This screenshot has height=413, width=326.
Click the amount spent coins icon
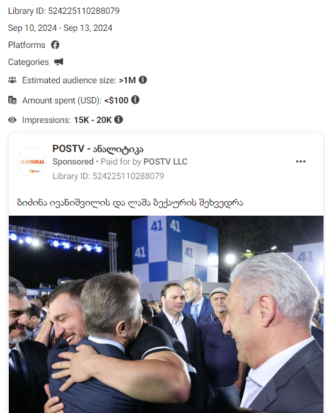click(x=12, y=100)
